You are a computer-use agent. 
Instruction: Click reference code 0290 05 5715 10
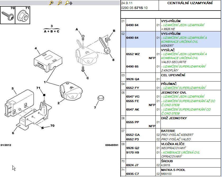point(134,8)
